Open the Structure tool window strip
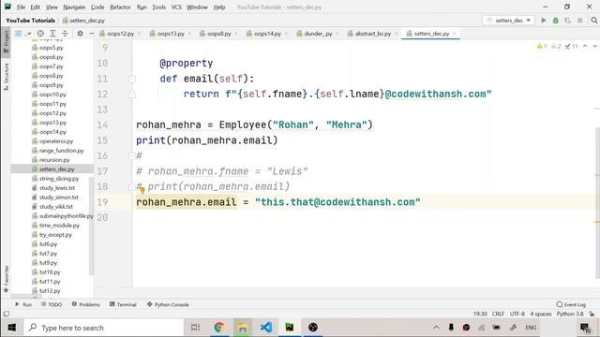This screenshot has width=600, height=337. [x=7, y=77]
